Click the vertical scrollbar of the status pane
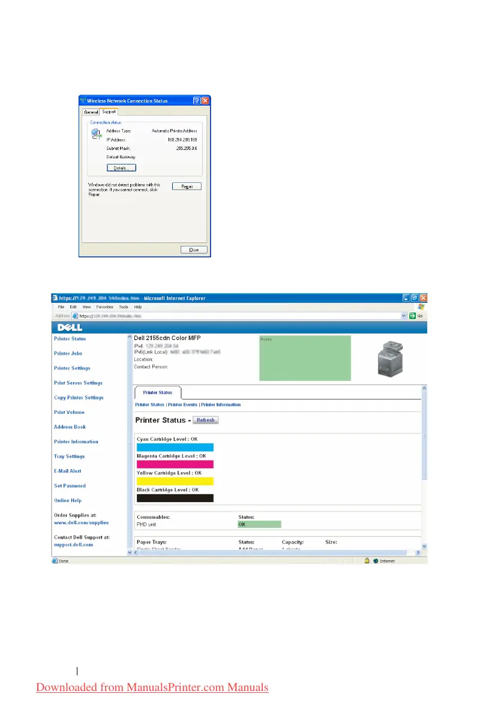 424,467
